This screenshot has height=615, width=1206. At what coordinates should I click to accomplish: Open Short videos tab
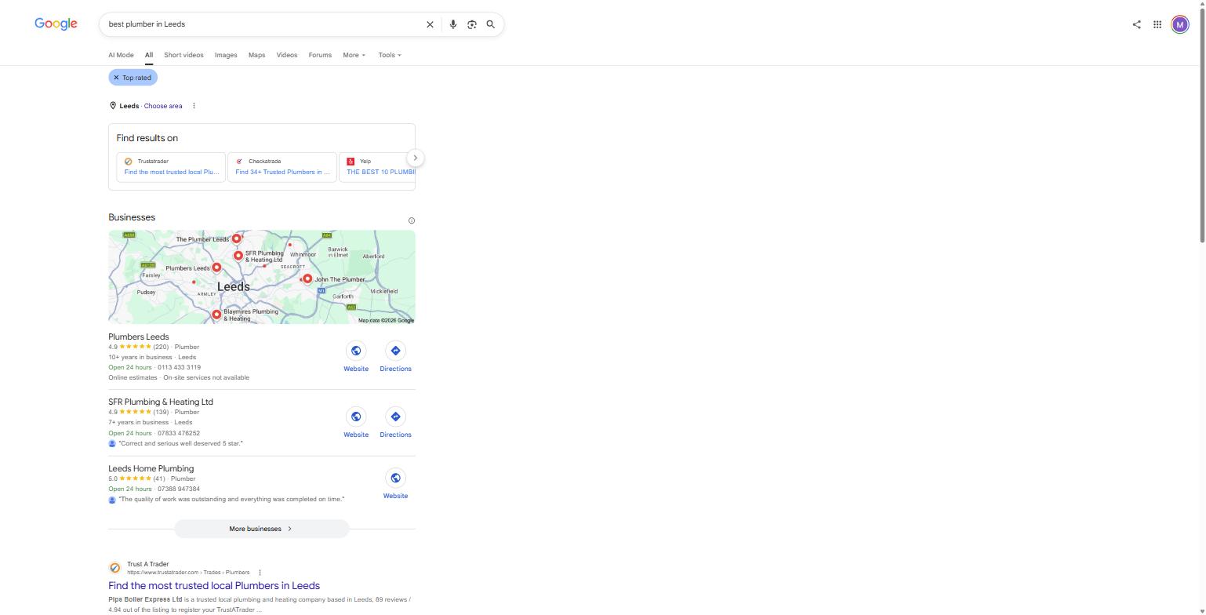(x=183, y=55)
